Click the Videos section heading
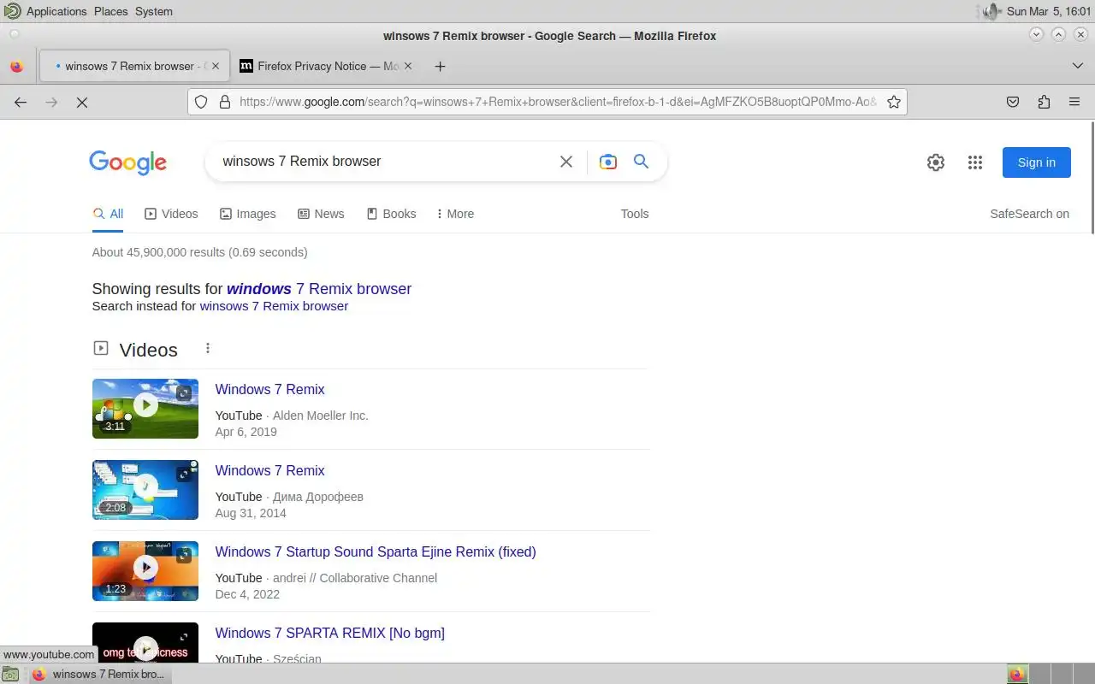 pyautogui.click(x=148, y=350)
